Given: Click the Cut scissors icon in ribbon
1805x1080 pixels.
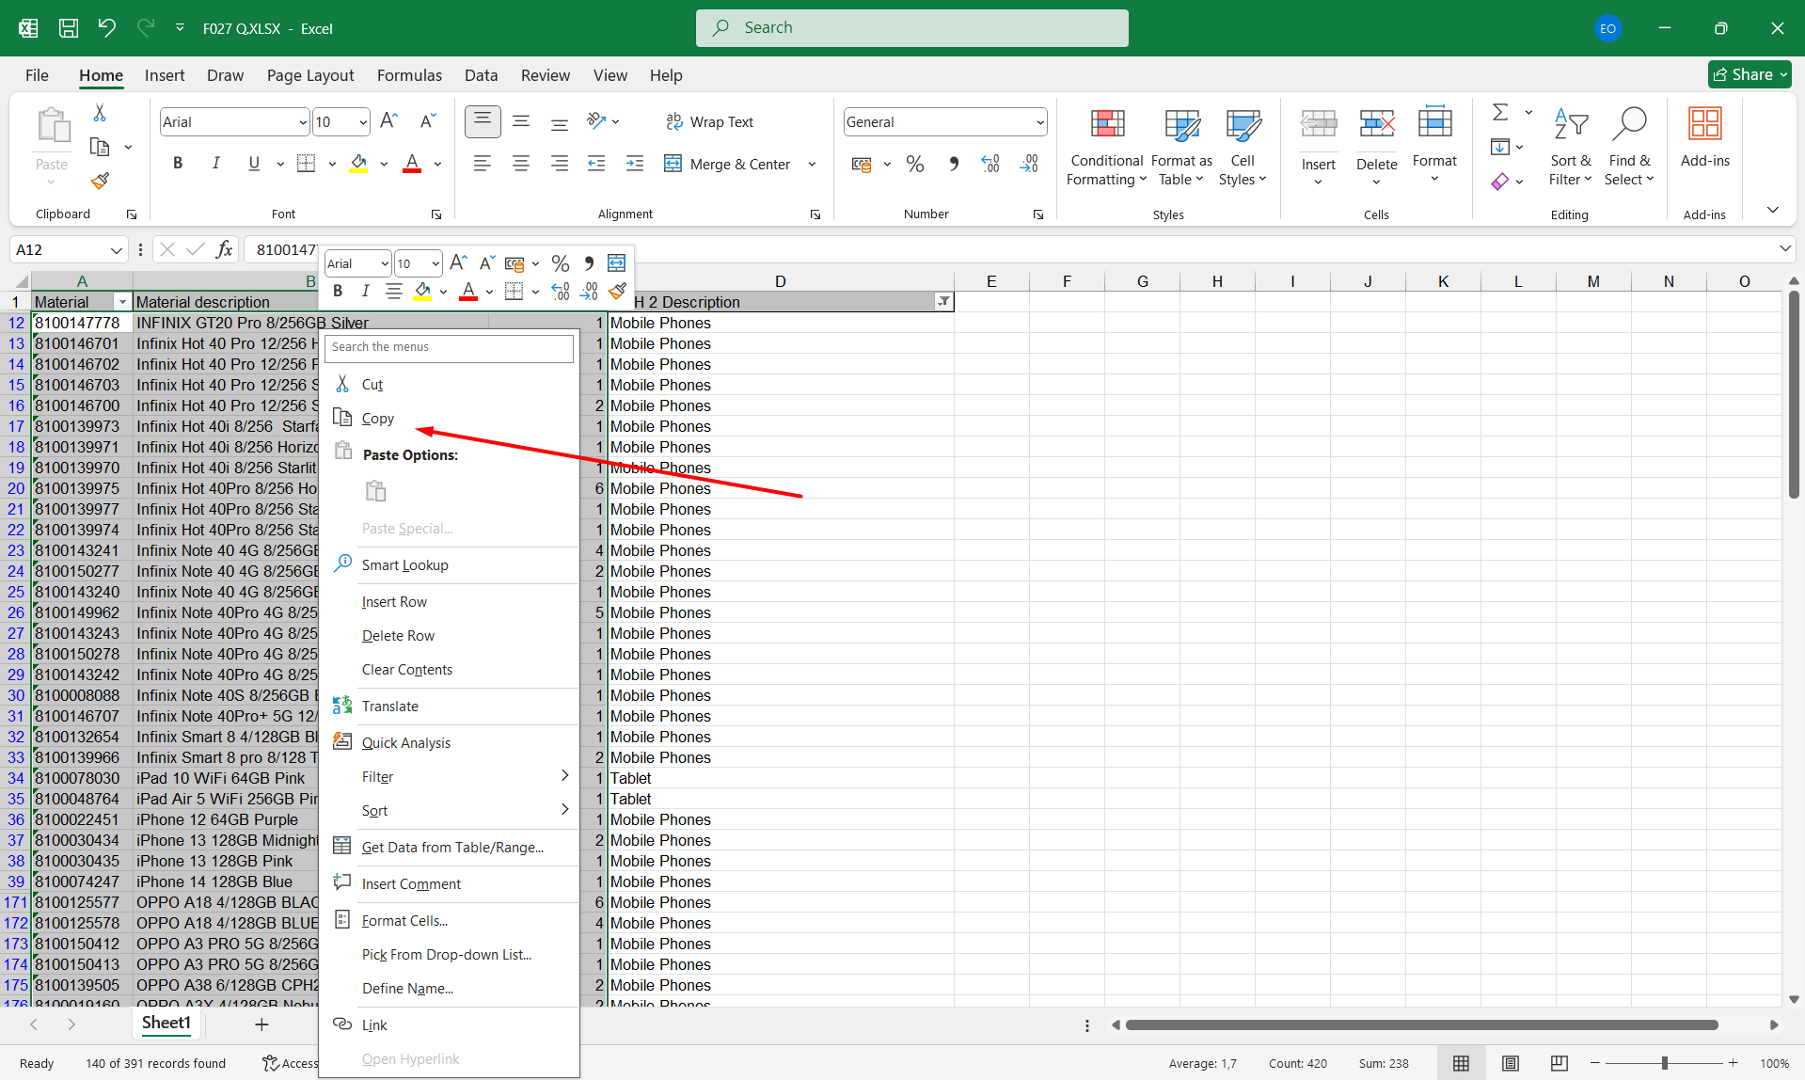Looking at the screenshot, I should [100, 113].
